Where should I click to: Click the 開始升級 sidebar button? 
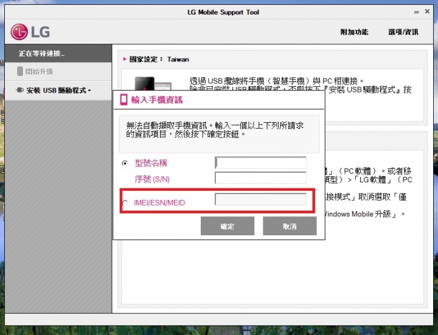coord(58,72)
